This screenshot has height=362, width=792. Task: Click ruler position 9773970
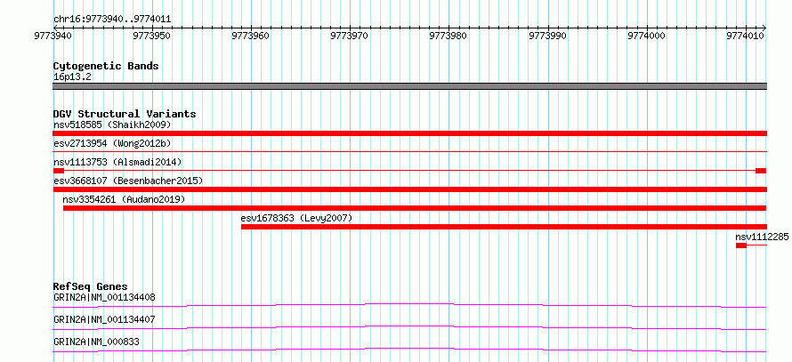coord(350,36)
